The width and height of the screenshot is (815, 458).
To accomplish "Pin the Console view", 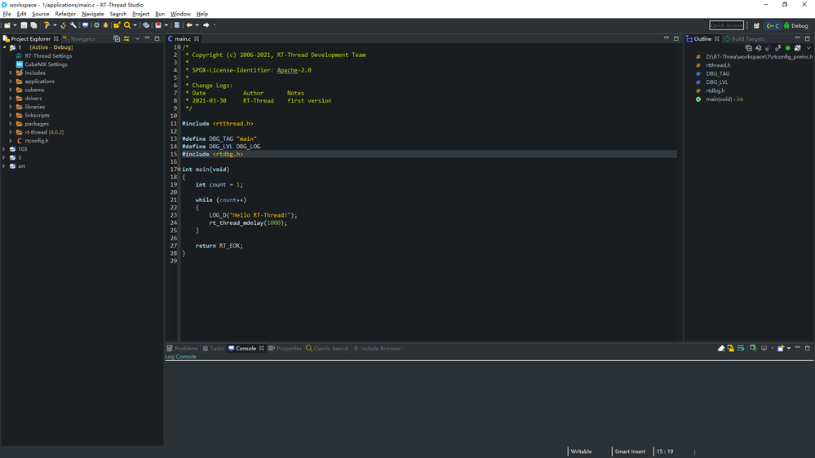I will (753, 349).
